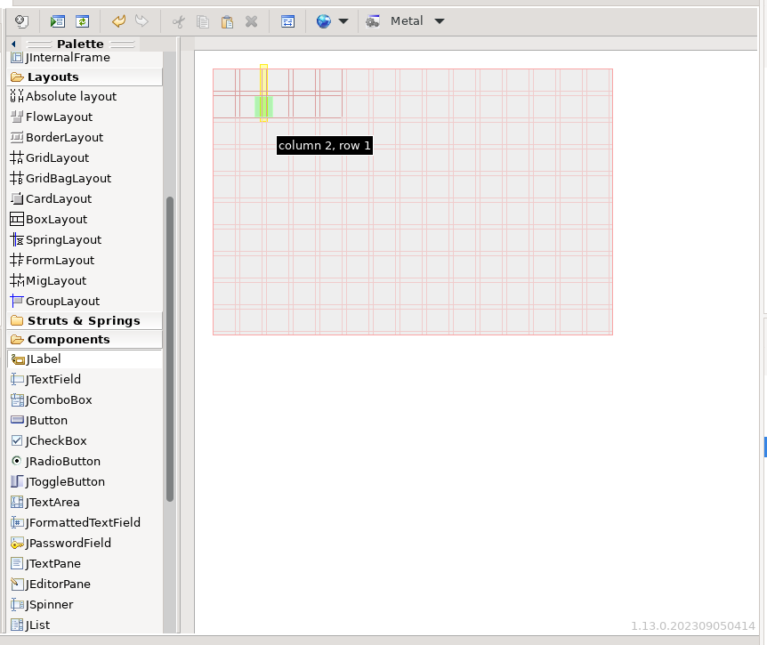Choose JCheckBox from the Components palette
This screenshot has width=767, height=645.
(x=55, y=440)
